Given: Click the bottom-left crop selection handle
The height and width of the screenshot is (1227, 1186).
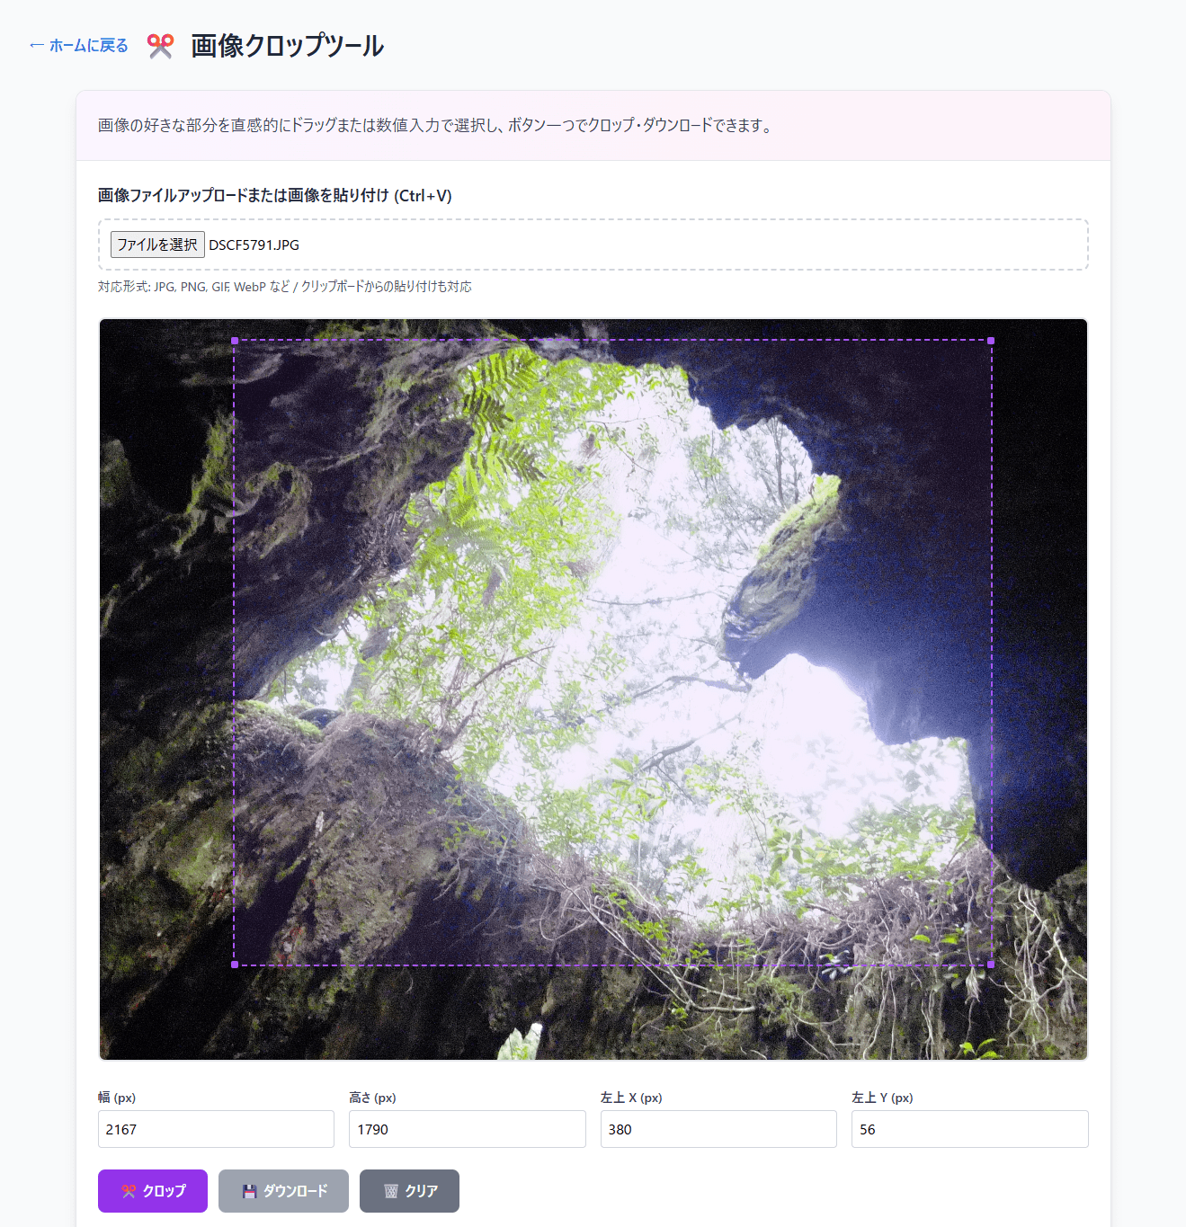Looking at the screenshot, I should pyautogui.click(x=235, y=965).
